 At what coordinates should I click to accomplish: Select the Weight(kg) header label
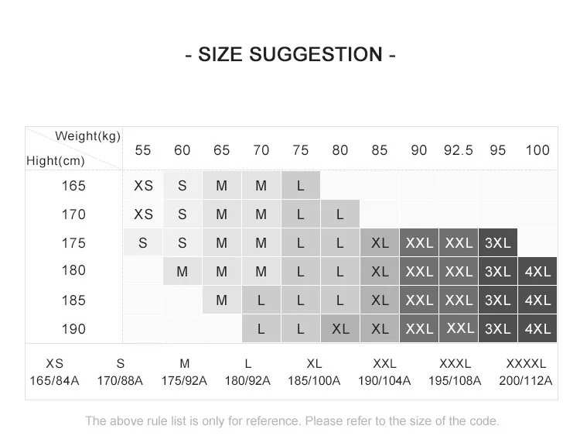click(87, 136)
